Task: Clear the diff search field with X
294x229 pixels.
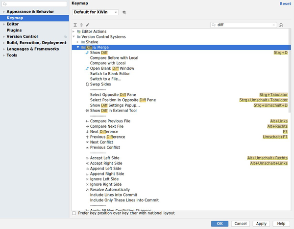Action: click(273, 25)
